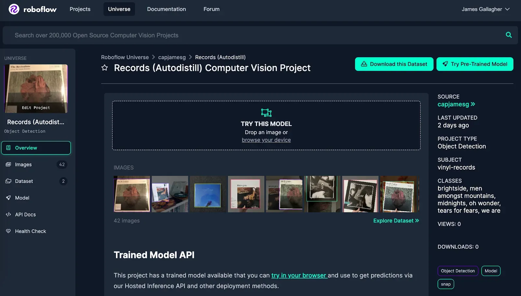Click the 'Trained Model API' heading
This screenshot has width=521, height=296.
point(154,255)
